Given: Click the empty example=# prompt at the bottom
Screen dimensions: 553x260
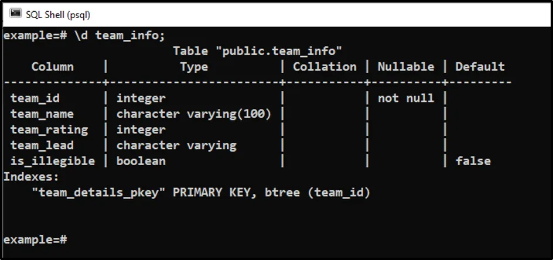Looking at the screenshot, I should (x=35, y=240).
